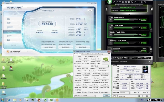Image resolution: width=164 pixels, height=102 pixels.
Task: Open the processor selection dropdown in CPU-Z
Action: click(125, 92)
